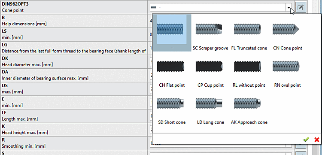
Task: Confirm selection with the green checkmark
Action: (x=306, y=140)
